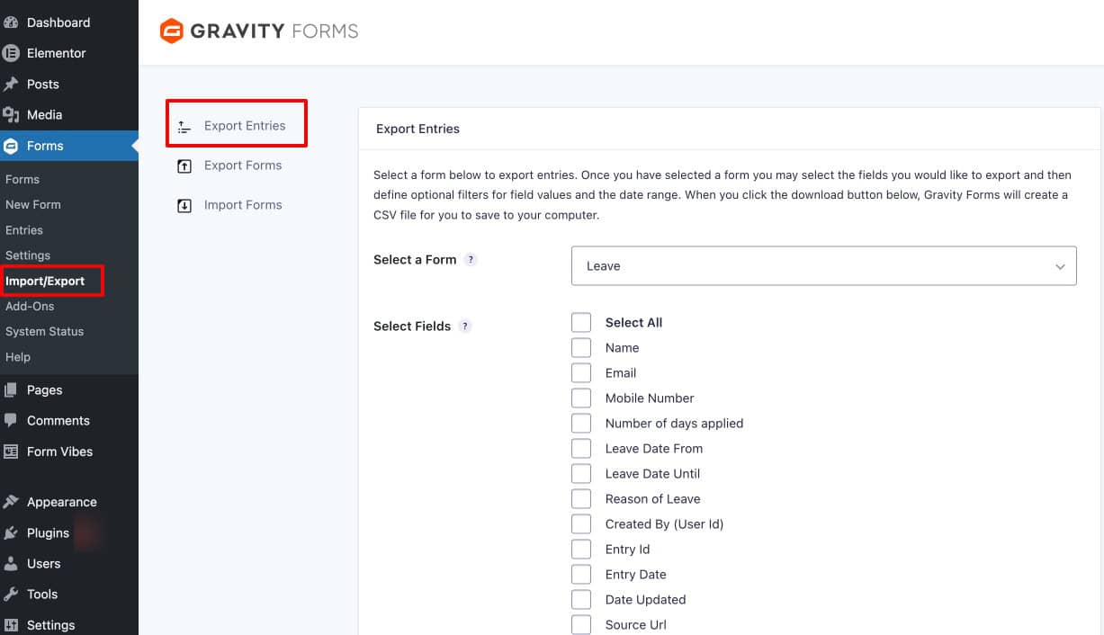Open the Posts menu link
Viewport: 1104px width, 635px height.
tap(43, 84)
